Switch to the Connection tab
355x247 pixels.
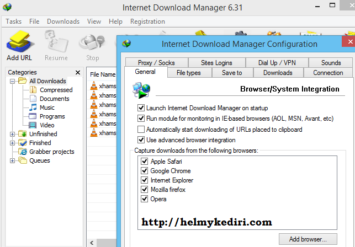tap(328, 73)
